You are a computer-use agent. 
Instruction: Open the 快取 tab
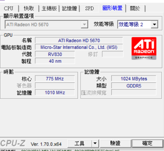pos(29,8)
